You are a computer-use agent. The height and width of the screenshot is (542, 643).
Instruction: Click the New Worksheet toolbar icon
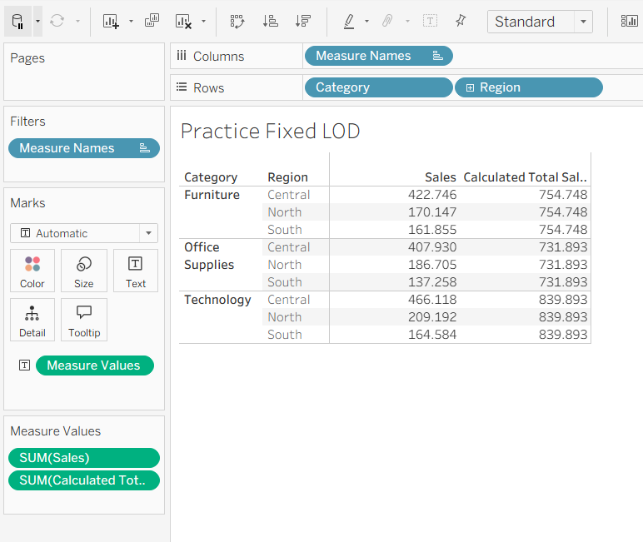tap(111, 21)
